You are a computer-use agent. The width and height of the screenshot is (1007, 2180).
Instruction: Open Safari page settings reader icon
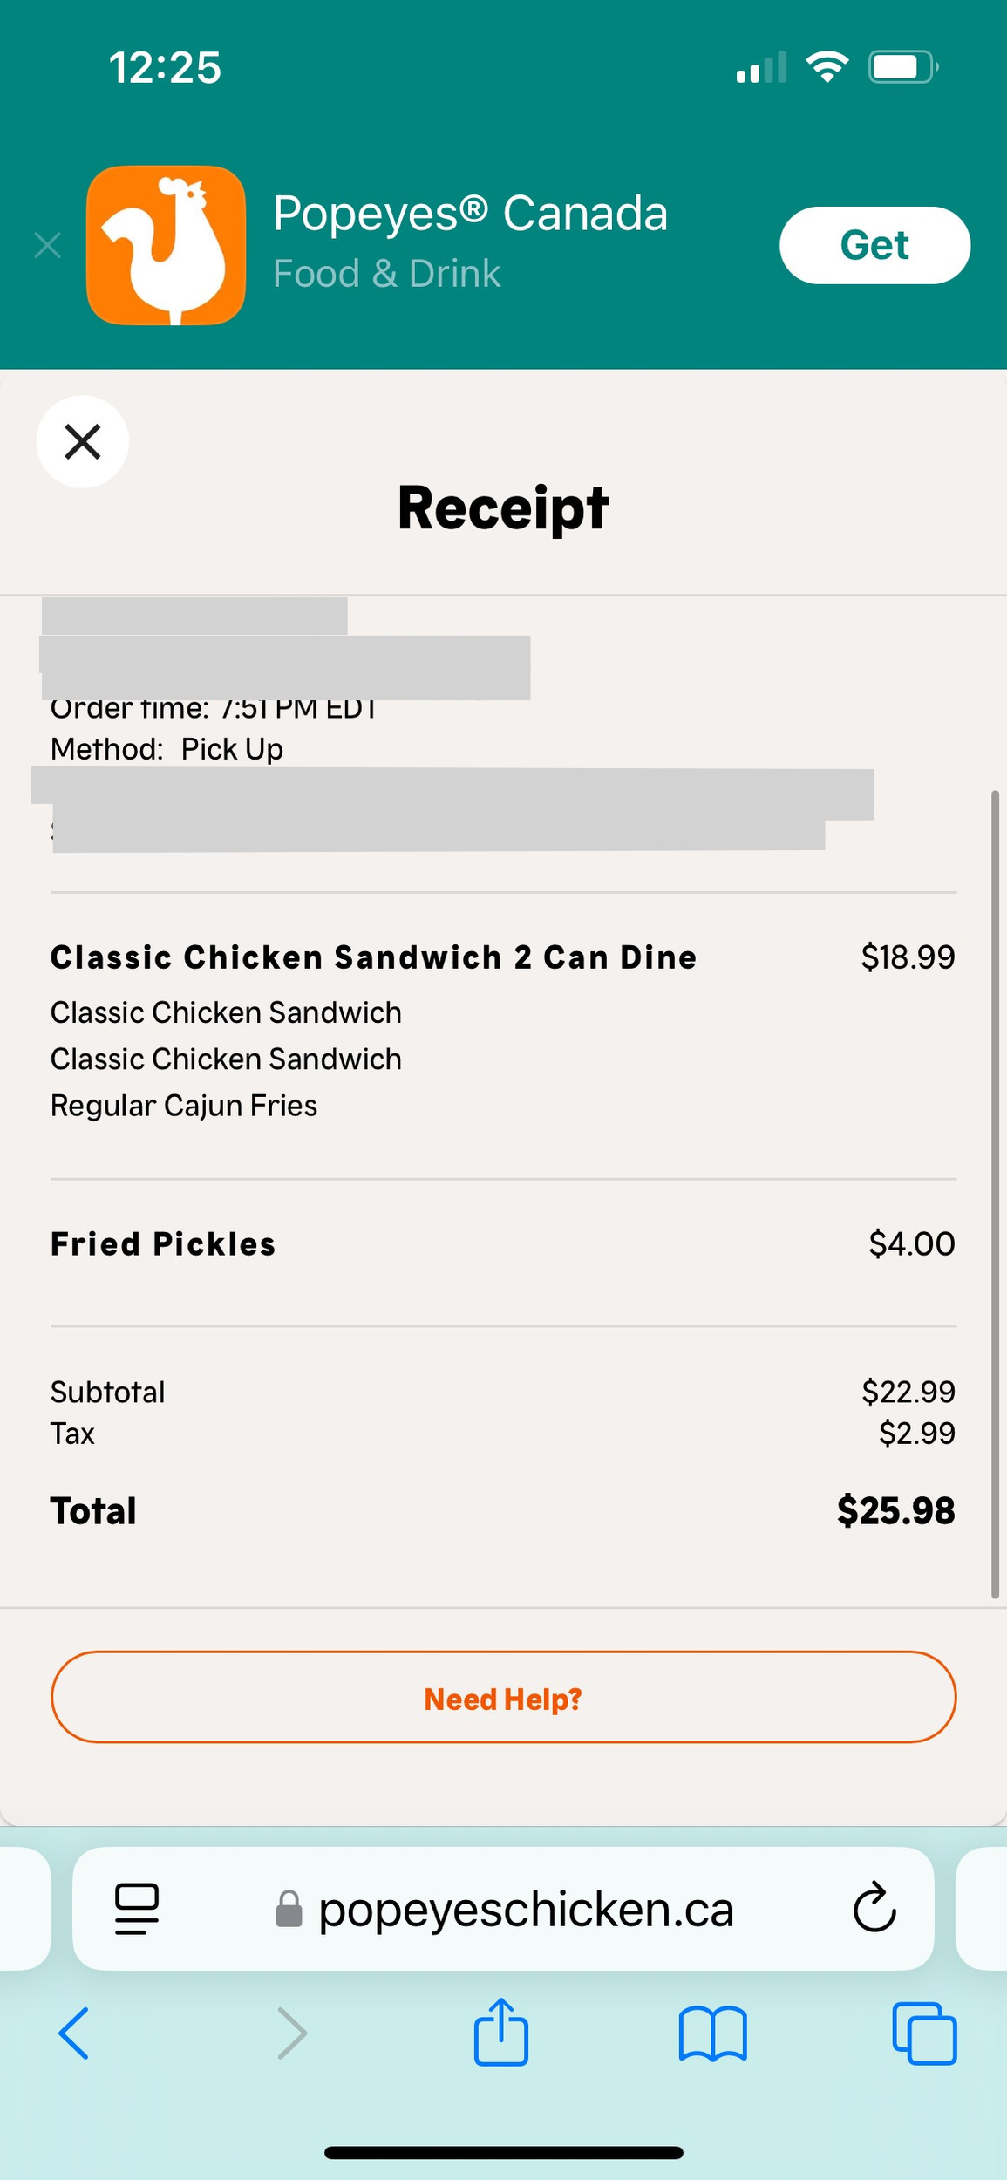pos(137,1909)
